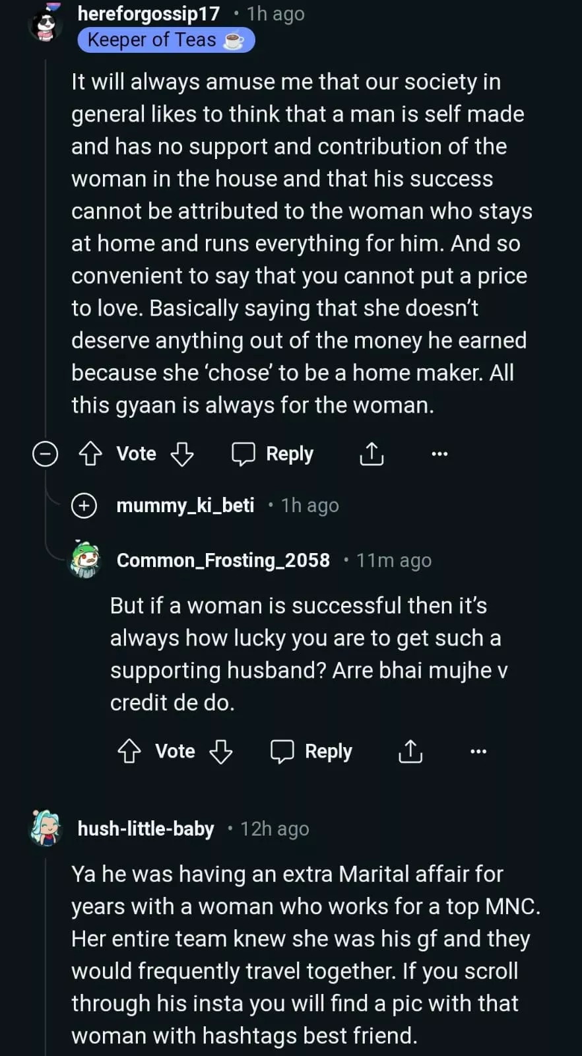Image resolution: width=582 pixels, height=1056 pixels.
Task: Downvote hereforgossip17's comment
Action: (x=182, y=454)
